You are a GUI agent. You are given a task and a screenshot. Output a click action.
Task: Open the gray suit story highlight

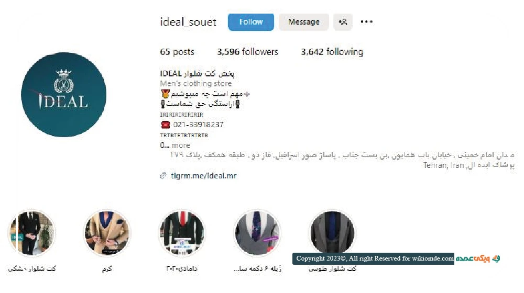(x=332, y=232)
